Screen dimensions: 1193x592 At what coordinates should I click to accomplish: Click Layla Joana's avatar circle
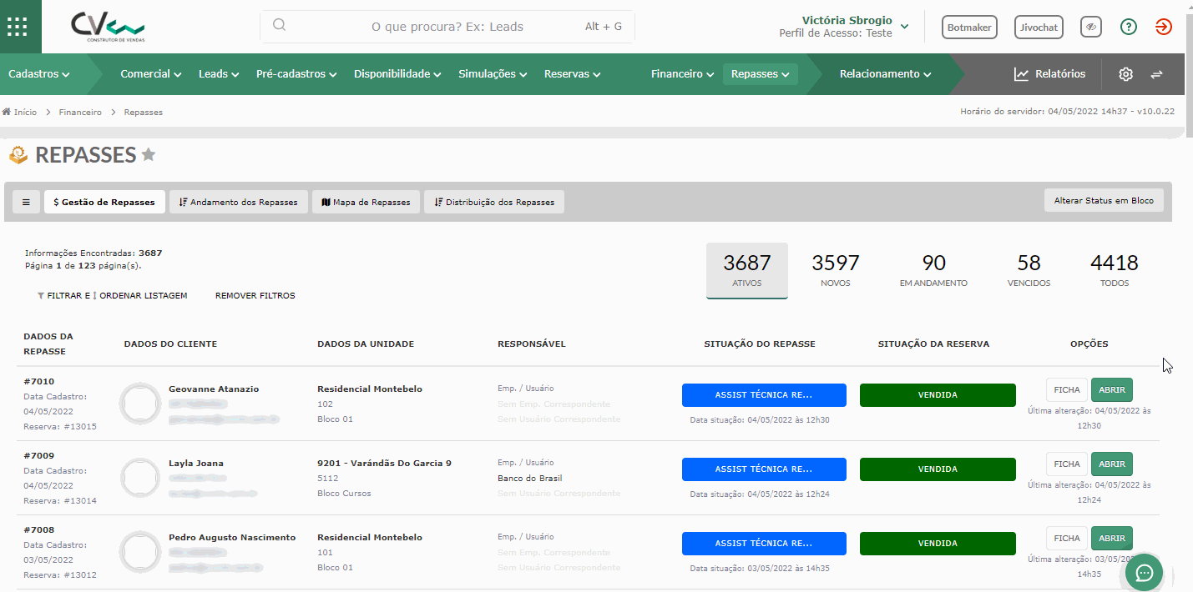(x=140, y=478)
